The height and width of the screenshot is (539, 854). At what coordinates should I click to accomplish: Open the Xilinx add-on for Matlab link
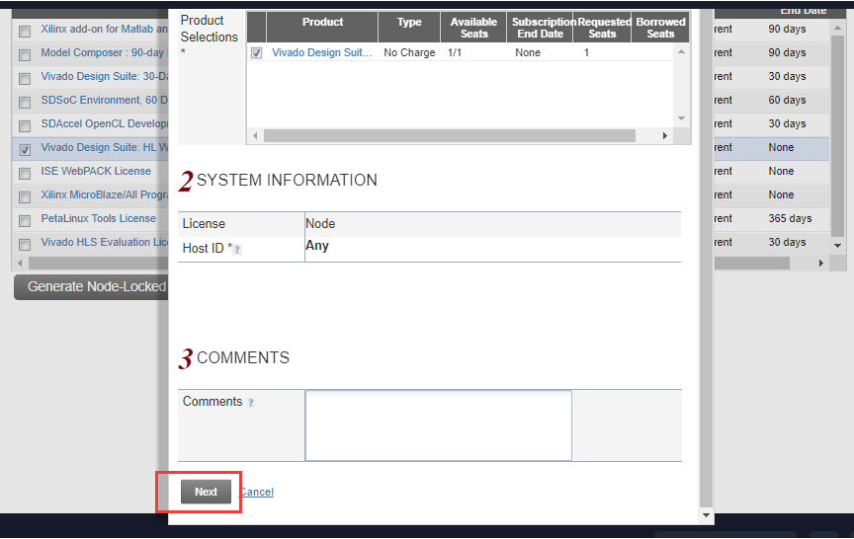pos(104,29)
